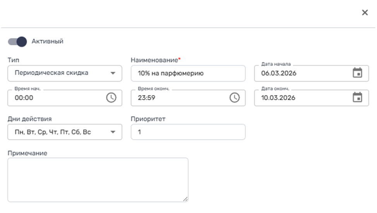The width and height of the screenshot is (377, 213).
Task: Toggle the Активный switch
Action: 17,41
